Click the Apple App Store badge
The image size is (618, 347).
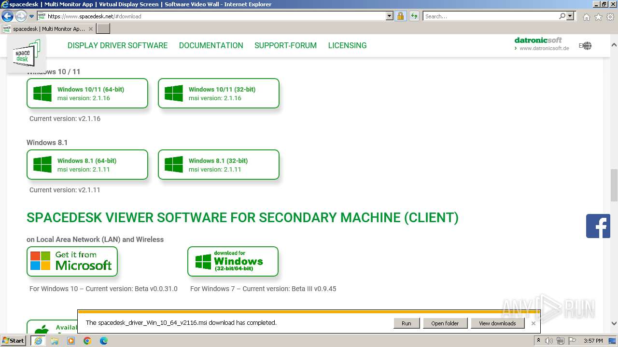coord(52,327)
